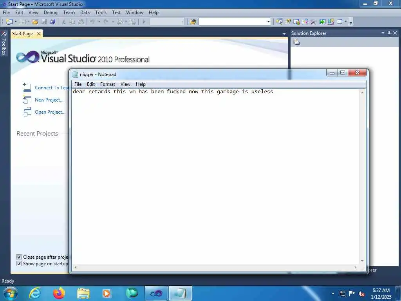Click the Notepad vertical scrollbar down arrow
The width and height of the screenshot is (401, 301).
(362, 261)
